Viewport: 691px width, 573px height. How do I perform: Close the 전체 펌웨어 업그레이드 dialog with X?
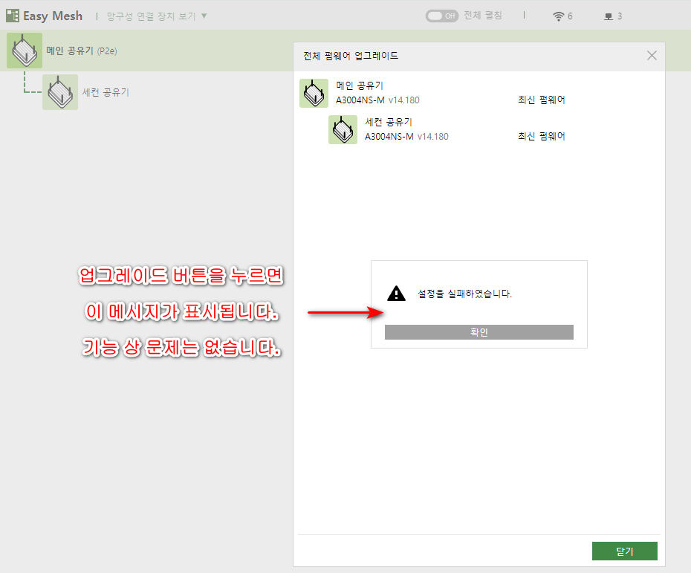pos(652,56)
